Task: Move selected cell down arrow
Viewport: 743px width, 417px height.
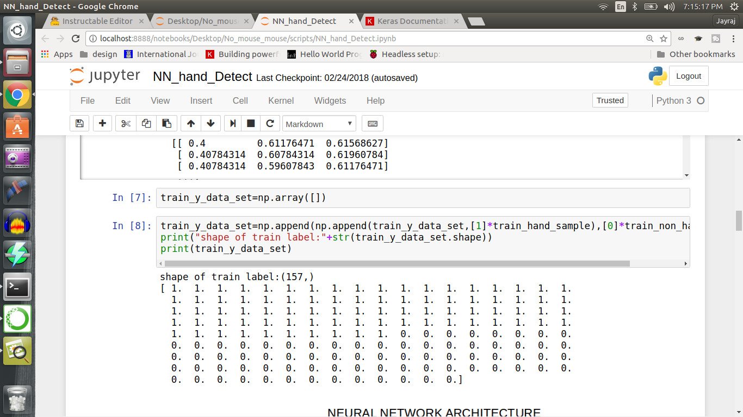Action: tap(211, 123)
